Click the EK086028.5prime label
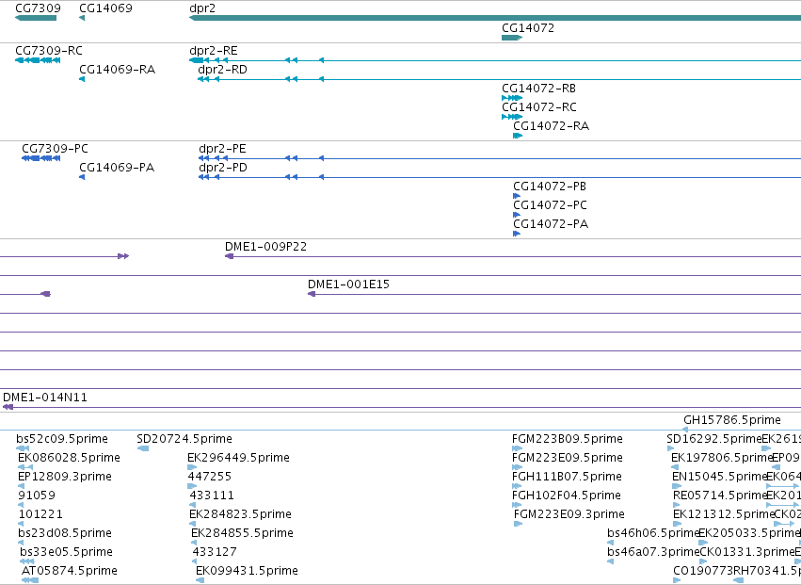Screen dimensions: 801x585 [69, 458]
